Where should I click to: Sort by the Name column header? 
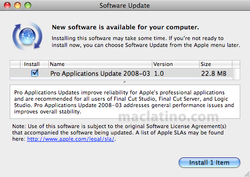100,64
